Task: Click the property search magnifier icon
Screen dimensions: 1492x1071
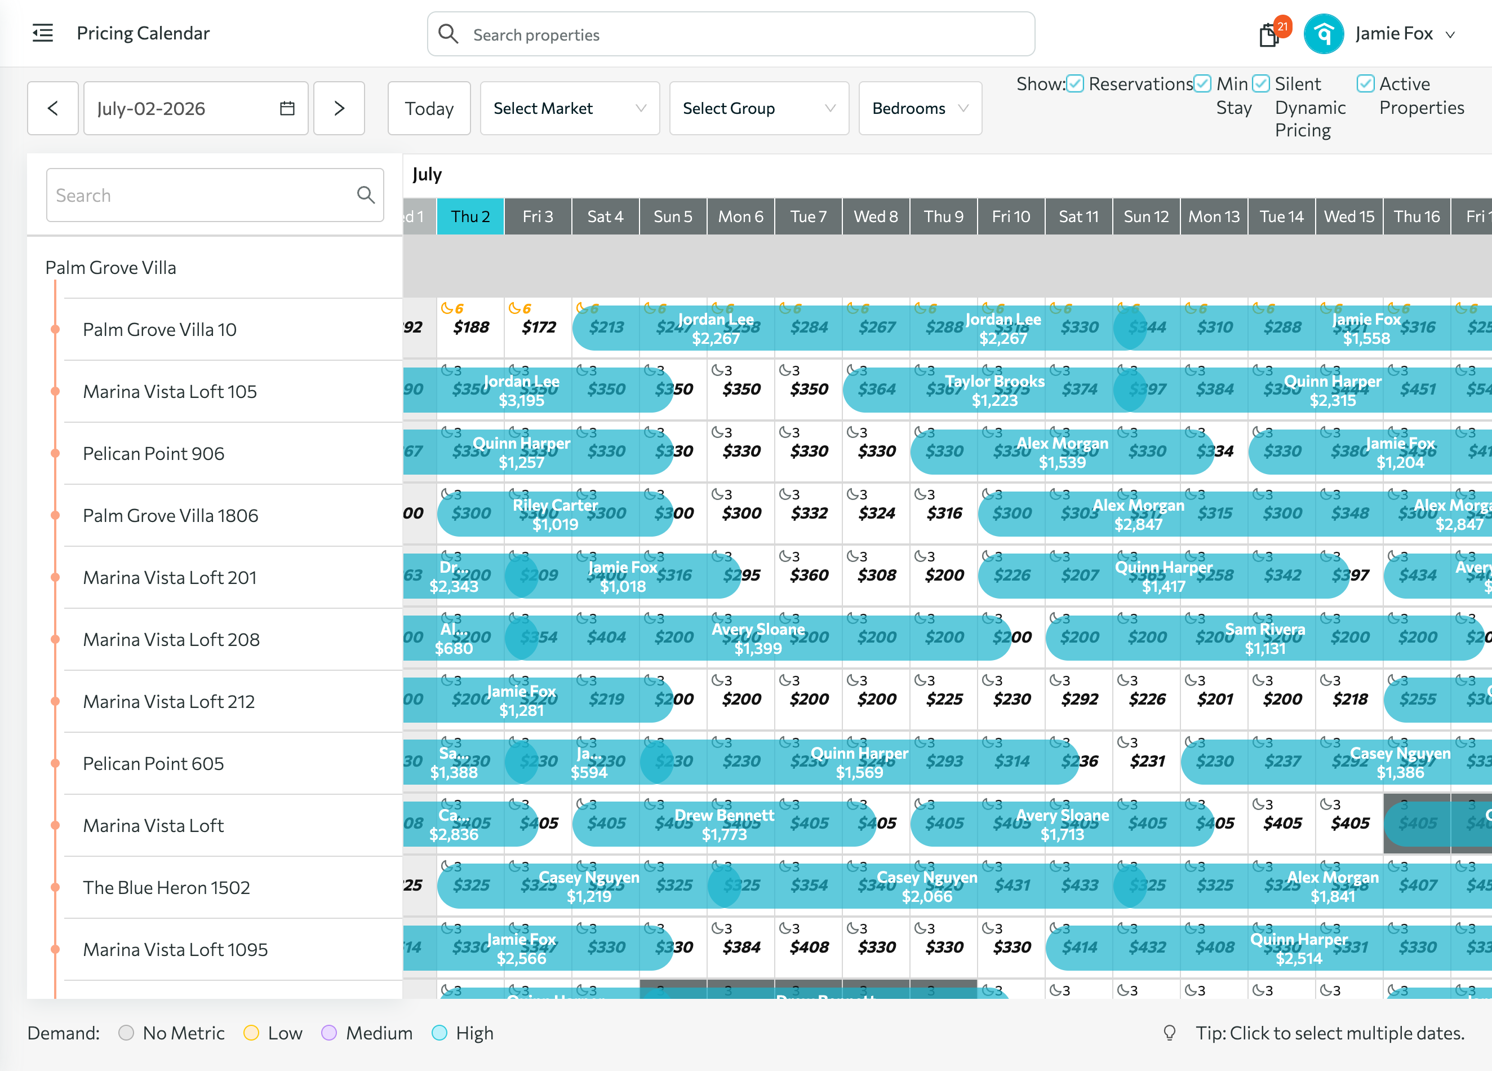Action: click(x=366, y=195)
